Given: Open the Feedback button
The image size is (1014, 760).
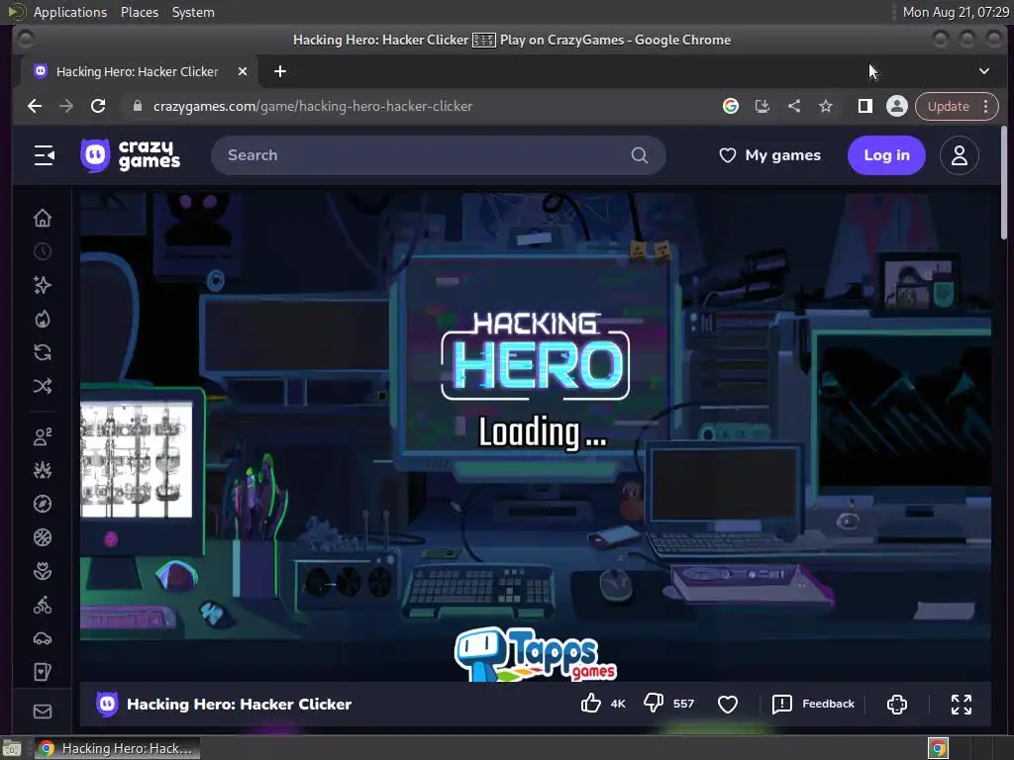Looking at the screenshot, I should (814, 704).
